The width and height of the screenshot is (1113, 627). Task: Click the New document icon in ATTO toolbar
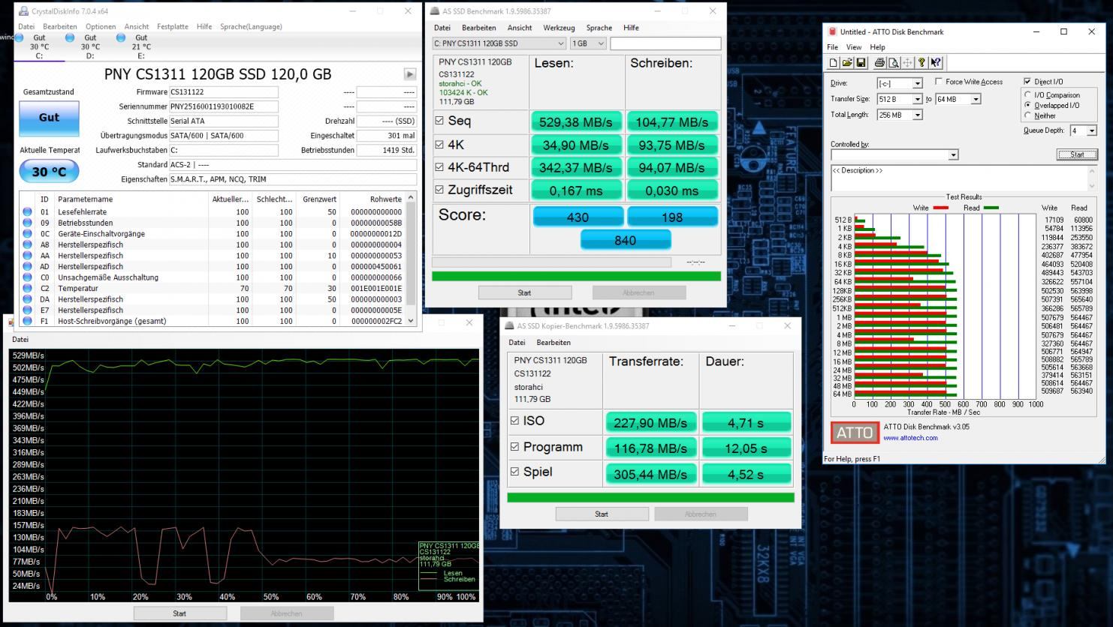pyautogui.click(x=834, y=63)
